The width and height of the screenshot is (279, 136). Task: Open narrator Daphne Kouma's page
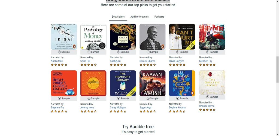[x=177, y=107]
